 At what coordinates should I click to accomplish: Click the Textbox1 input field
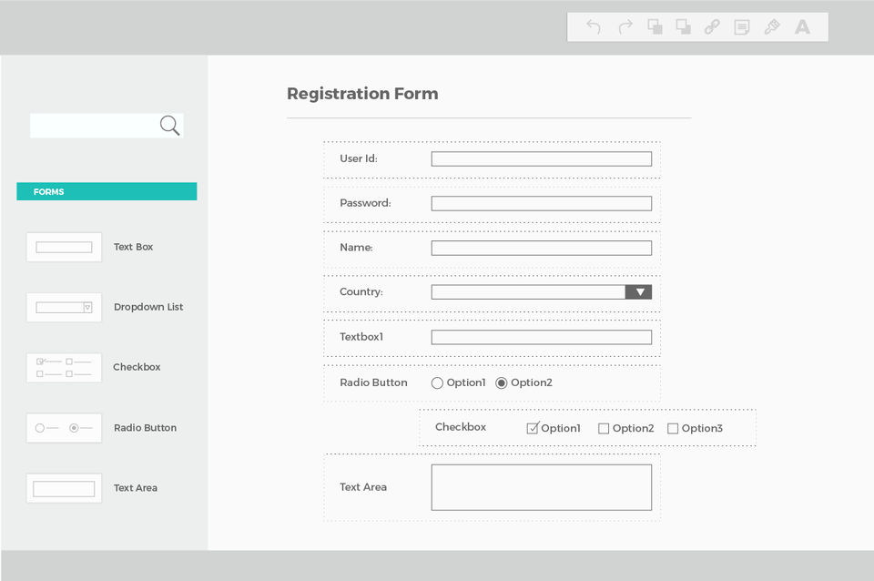pos(541,337)
